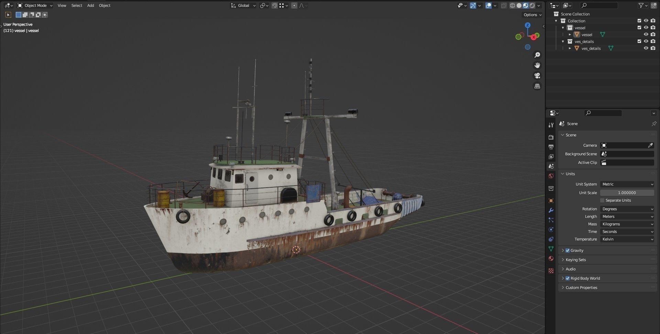Disable rendering of the ves_details mesh object
660x334 pixels.
point(653,48)
